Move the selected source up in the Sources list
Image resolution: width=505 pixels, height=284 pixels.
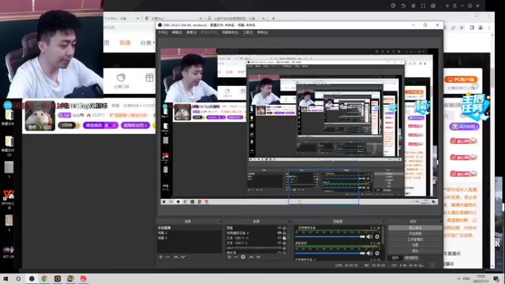click(251, 257)
